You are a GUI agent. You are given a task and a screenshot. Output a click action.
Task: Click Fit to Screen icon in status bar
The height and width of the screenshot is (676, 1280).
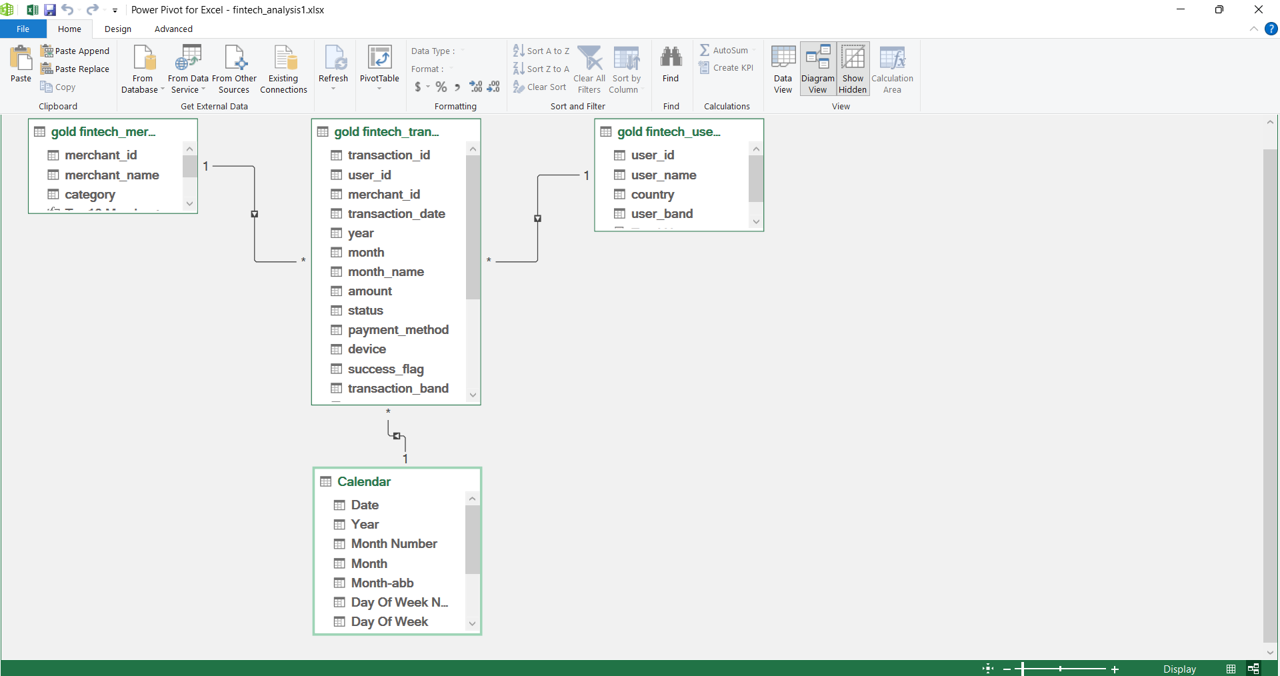point(988,669)
